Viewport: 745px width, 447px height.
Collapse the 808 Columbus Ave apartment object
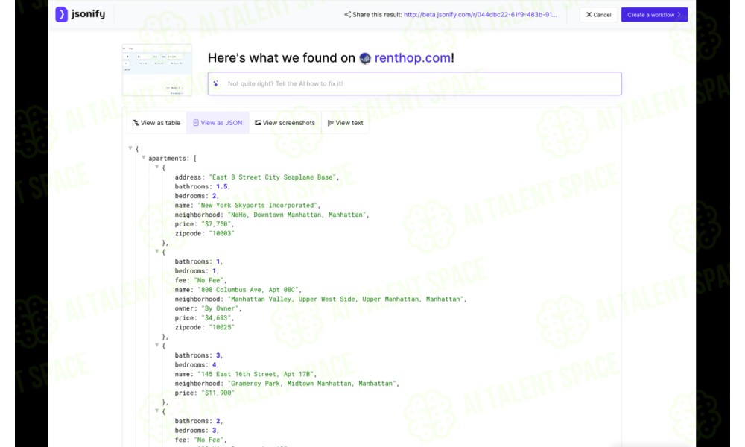156,251
